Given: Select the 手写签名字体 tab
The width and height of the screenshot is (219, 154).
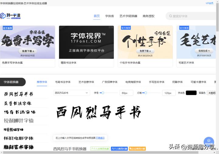Looking at the screenshot, I should pyautogui.click(x=157, y=82).
